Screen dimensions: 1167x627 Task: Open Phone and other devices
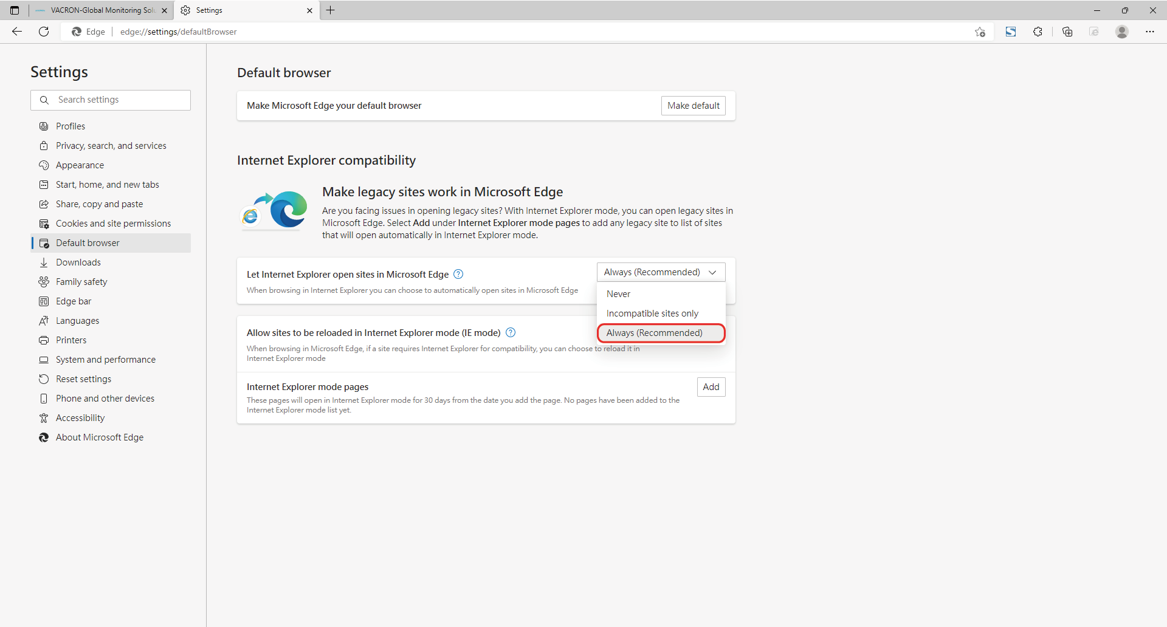(x=111, y=399)
